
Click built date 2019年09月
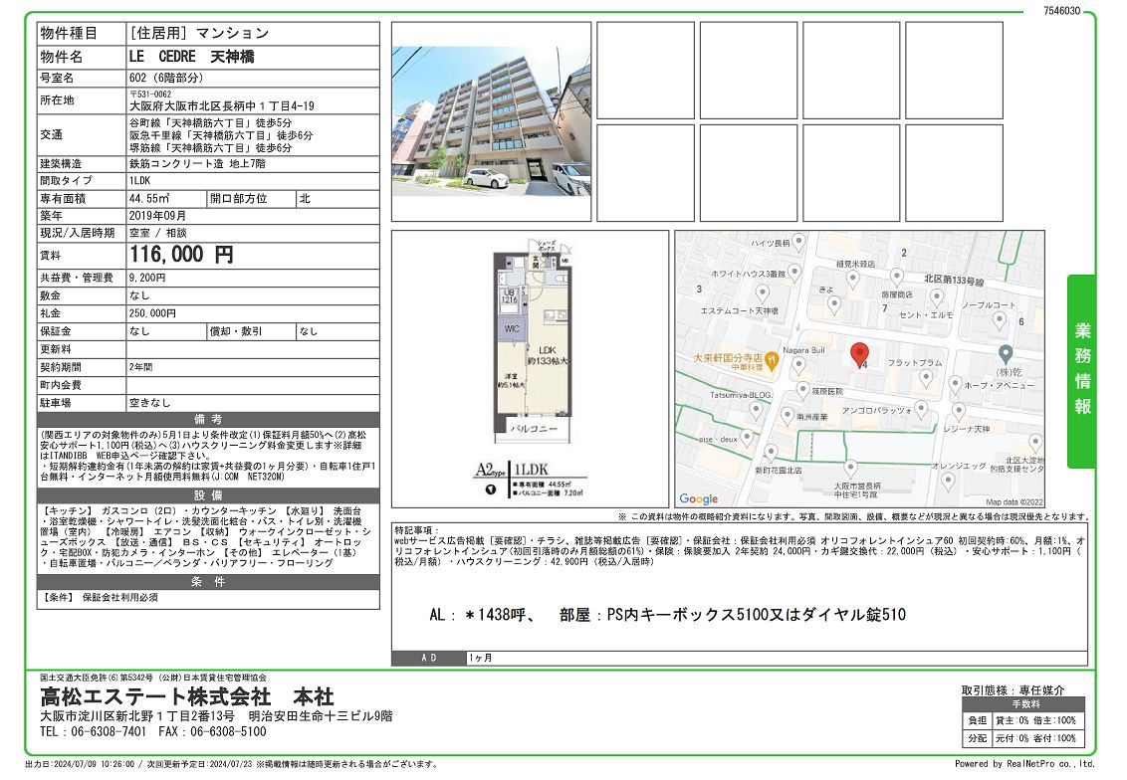point(157,216)
